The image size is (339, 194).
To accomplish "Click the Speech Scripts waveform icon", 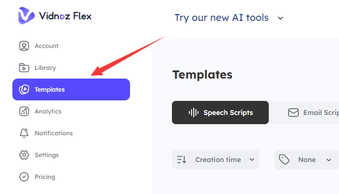I will point(193,113).
